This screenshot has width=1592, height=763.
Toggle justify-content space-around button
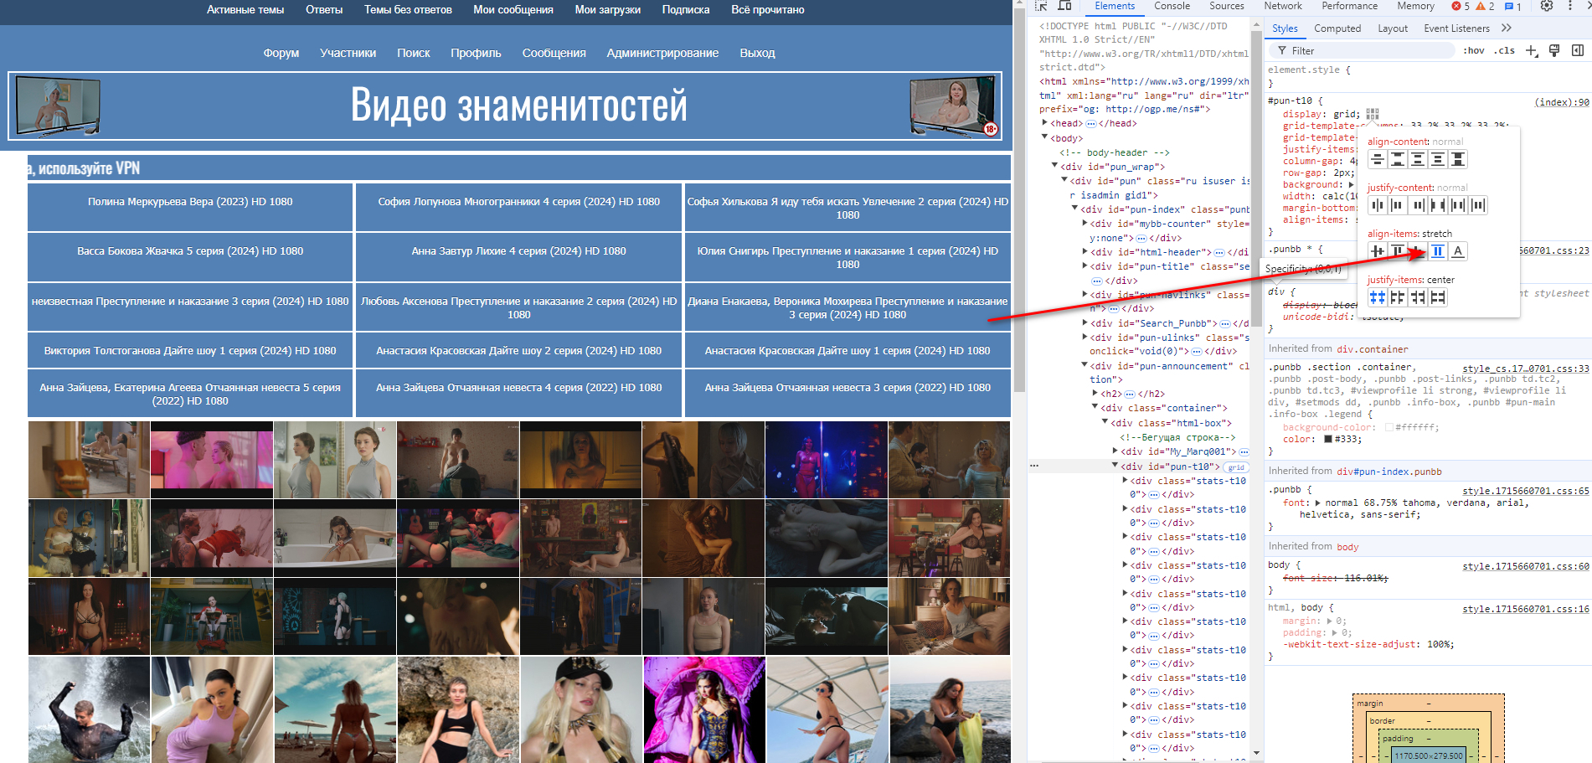pos(1458,205)
